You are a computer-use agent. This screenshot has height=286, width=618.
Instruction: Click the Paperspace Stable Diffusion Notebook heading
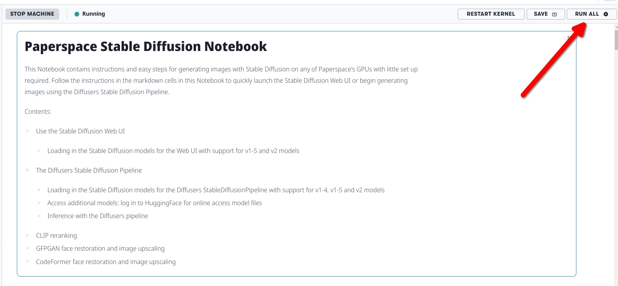145,47
